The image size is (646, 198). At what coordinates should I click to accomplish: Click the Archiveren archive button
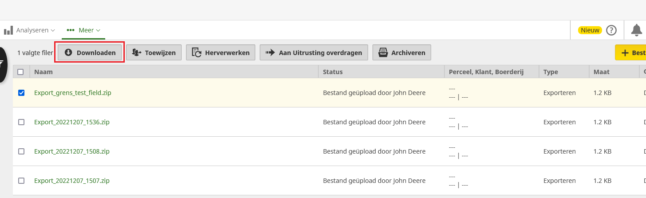coord(401,52)
